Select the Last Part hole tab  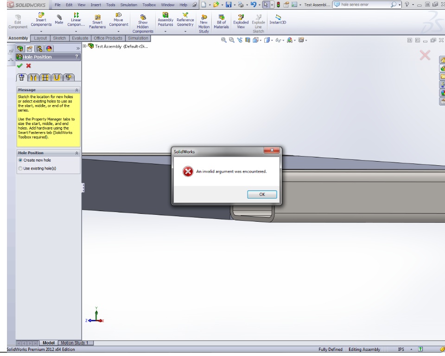(57, 77)
